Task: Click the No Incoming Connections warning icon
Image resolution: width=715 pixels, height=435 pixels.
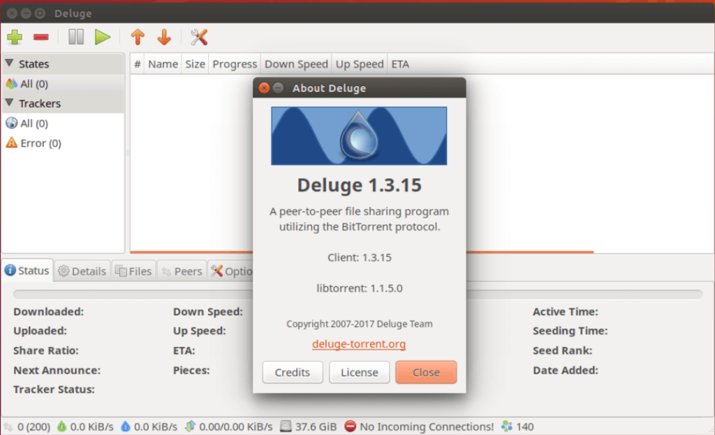Action: click(351, 427)
